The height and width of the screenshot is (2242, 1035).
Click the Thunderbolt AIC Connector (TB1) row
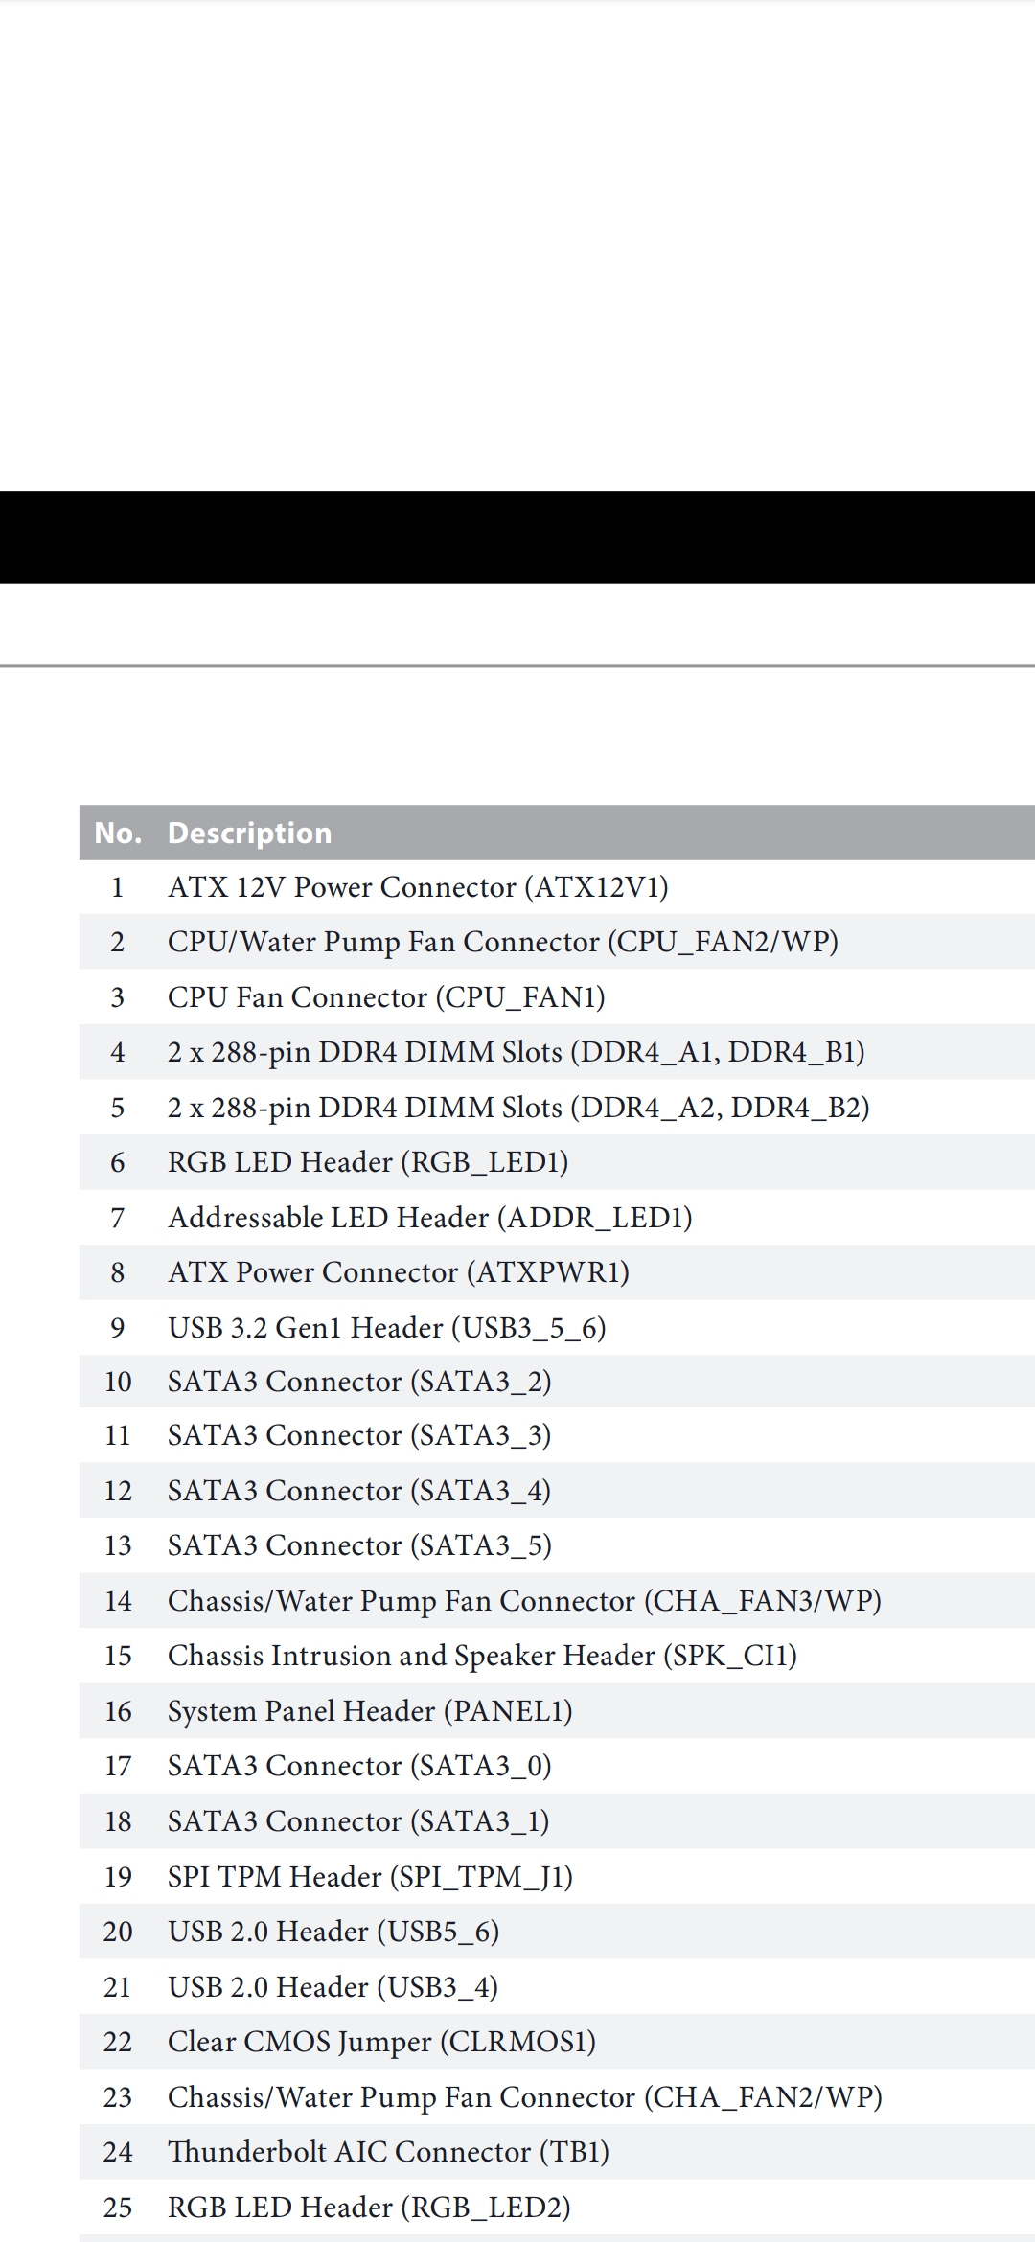pos(557,2152)
